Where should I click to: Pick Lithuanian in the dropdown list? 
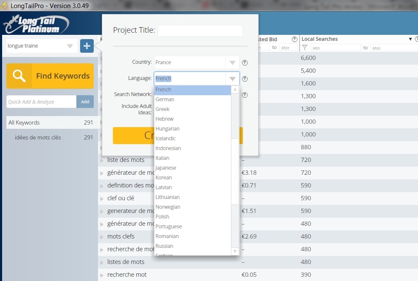coord(193,197)
